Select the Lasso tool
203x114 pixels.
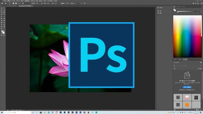point(2,10)
